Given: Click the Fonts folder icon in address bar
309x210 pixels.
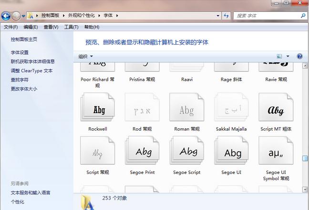Looking at the screenshot, I should pyautogui.click(x=31, y=16).
